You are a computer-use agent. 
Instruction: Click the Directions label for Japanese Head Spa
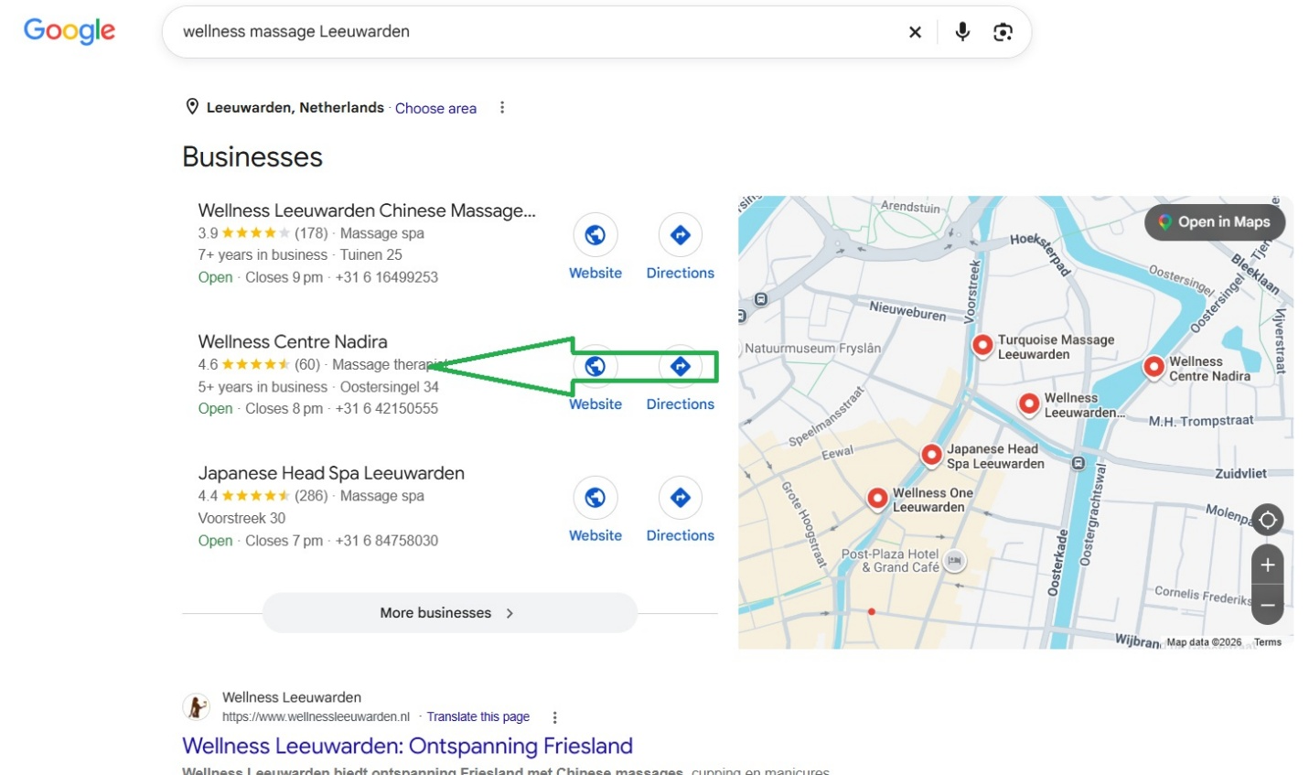[681, 535]
